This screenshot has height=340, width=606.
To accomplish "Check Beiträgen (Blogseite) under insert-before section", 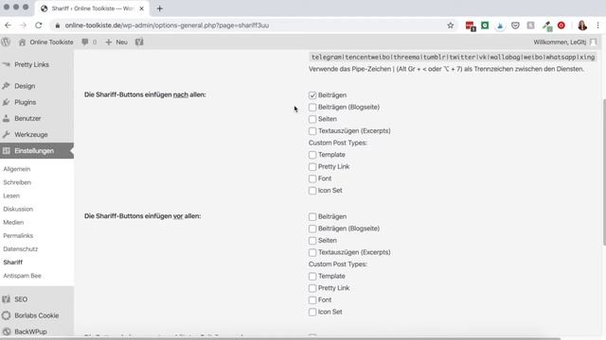I will (312, 229).
